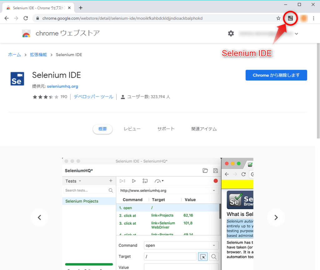Bookmark this page with the star icon
Image resolution: width=320 pixels, height=270 pixels.
pyautogui.click(x=278, y=18)
